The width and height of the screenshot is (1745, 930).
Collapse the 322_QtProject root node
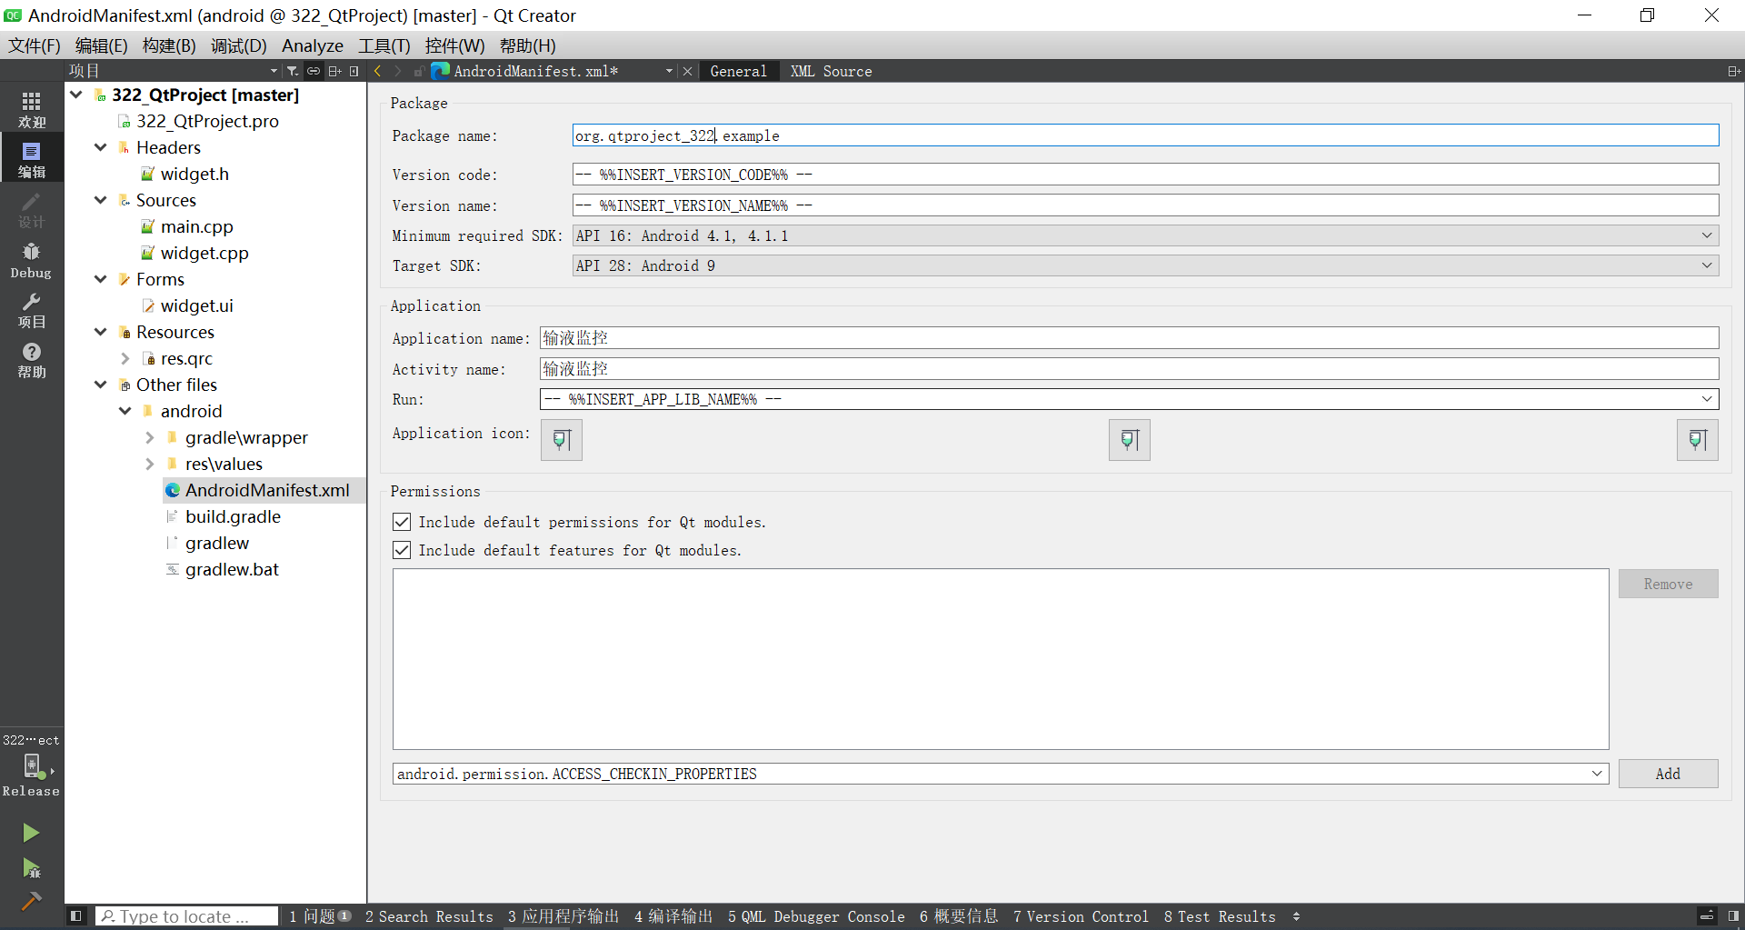click(76, 95)
